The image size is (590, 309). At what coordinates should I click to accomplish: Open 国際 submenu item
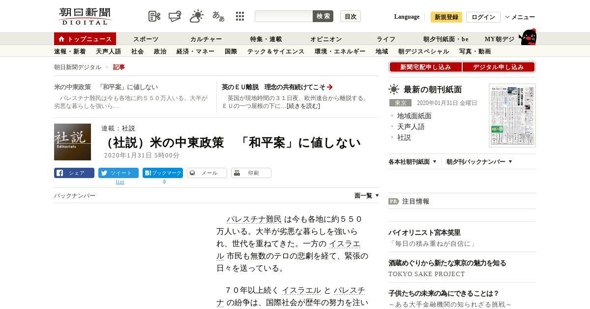click(x=231, y=51)
